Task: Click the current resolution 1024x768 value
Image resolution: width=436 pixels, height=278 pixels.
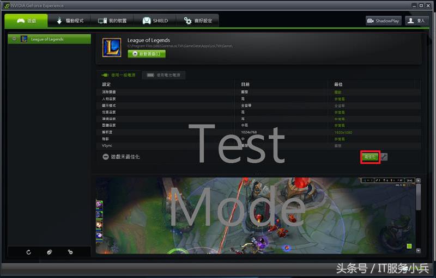Action: point(249,132)
